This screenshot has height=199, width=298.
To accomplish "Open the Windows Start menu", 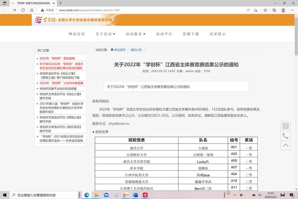I will [5, 195].
